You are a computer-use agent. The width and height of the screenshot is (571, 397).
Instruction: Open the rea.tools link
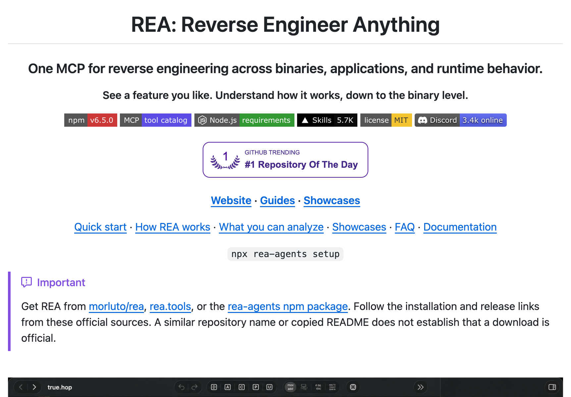coord(170,306)
